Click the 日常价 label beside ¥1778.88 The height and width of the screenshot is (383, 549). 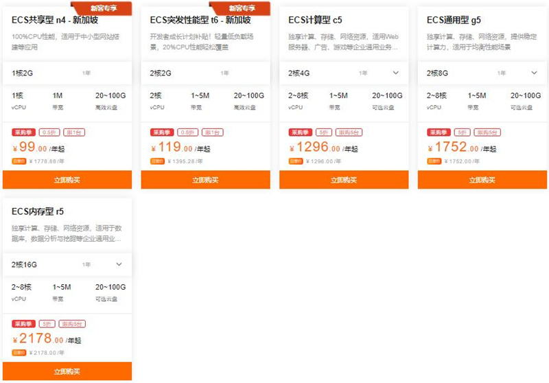coord(19,161)
